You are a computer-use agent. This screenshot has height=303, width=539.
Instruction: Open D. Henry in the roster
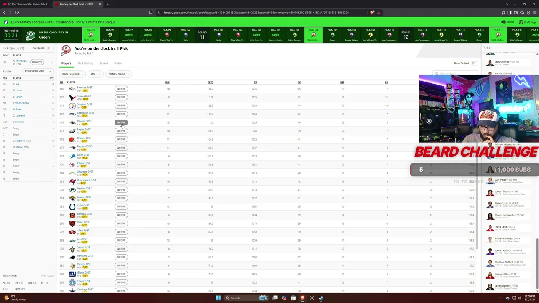click(x=17, y=90)
